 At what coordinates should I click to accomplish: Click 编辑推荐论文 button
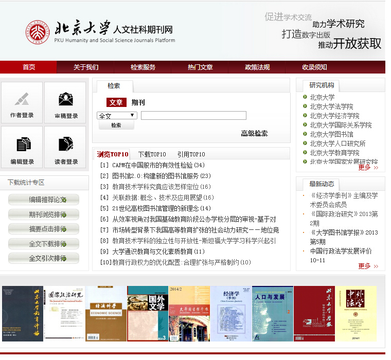click(x=44, y=200)
